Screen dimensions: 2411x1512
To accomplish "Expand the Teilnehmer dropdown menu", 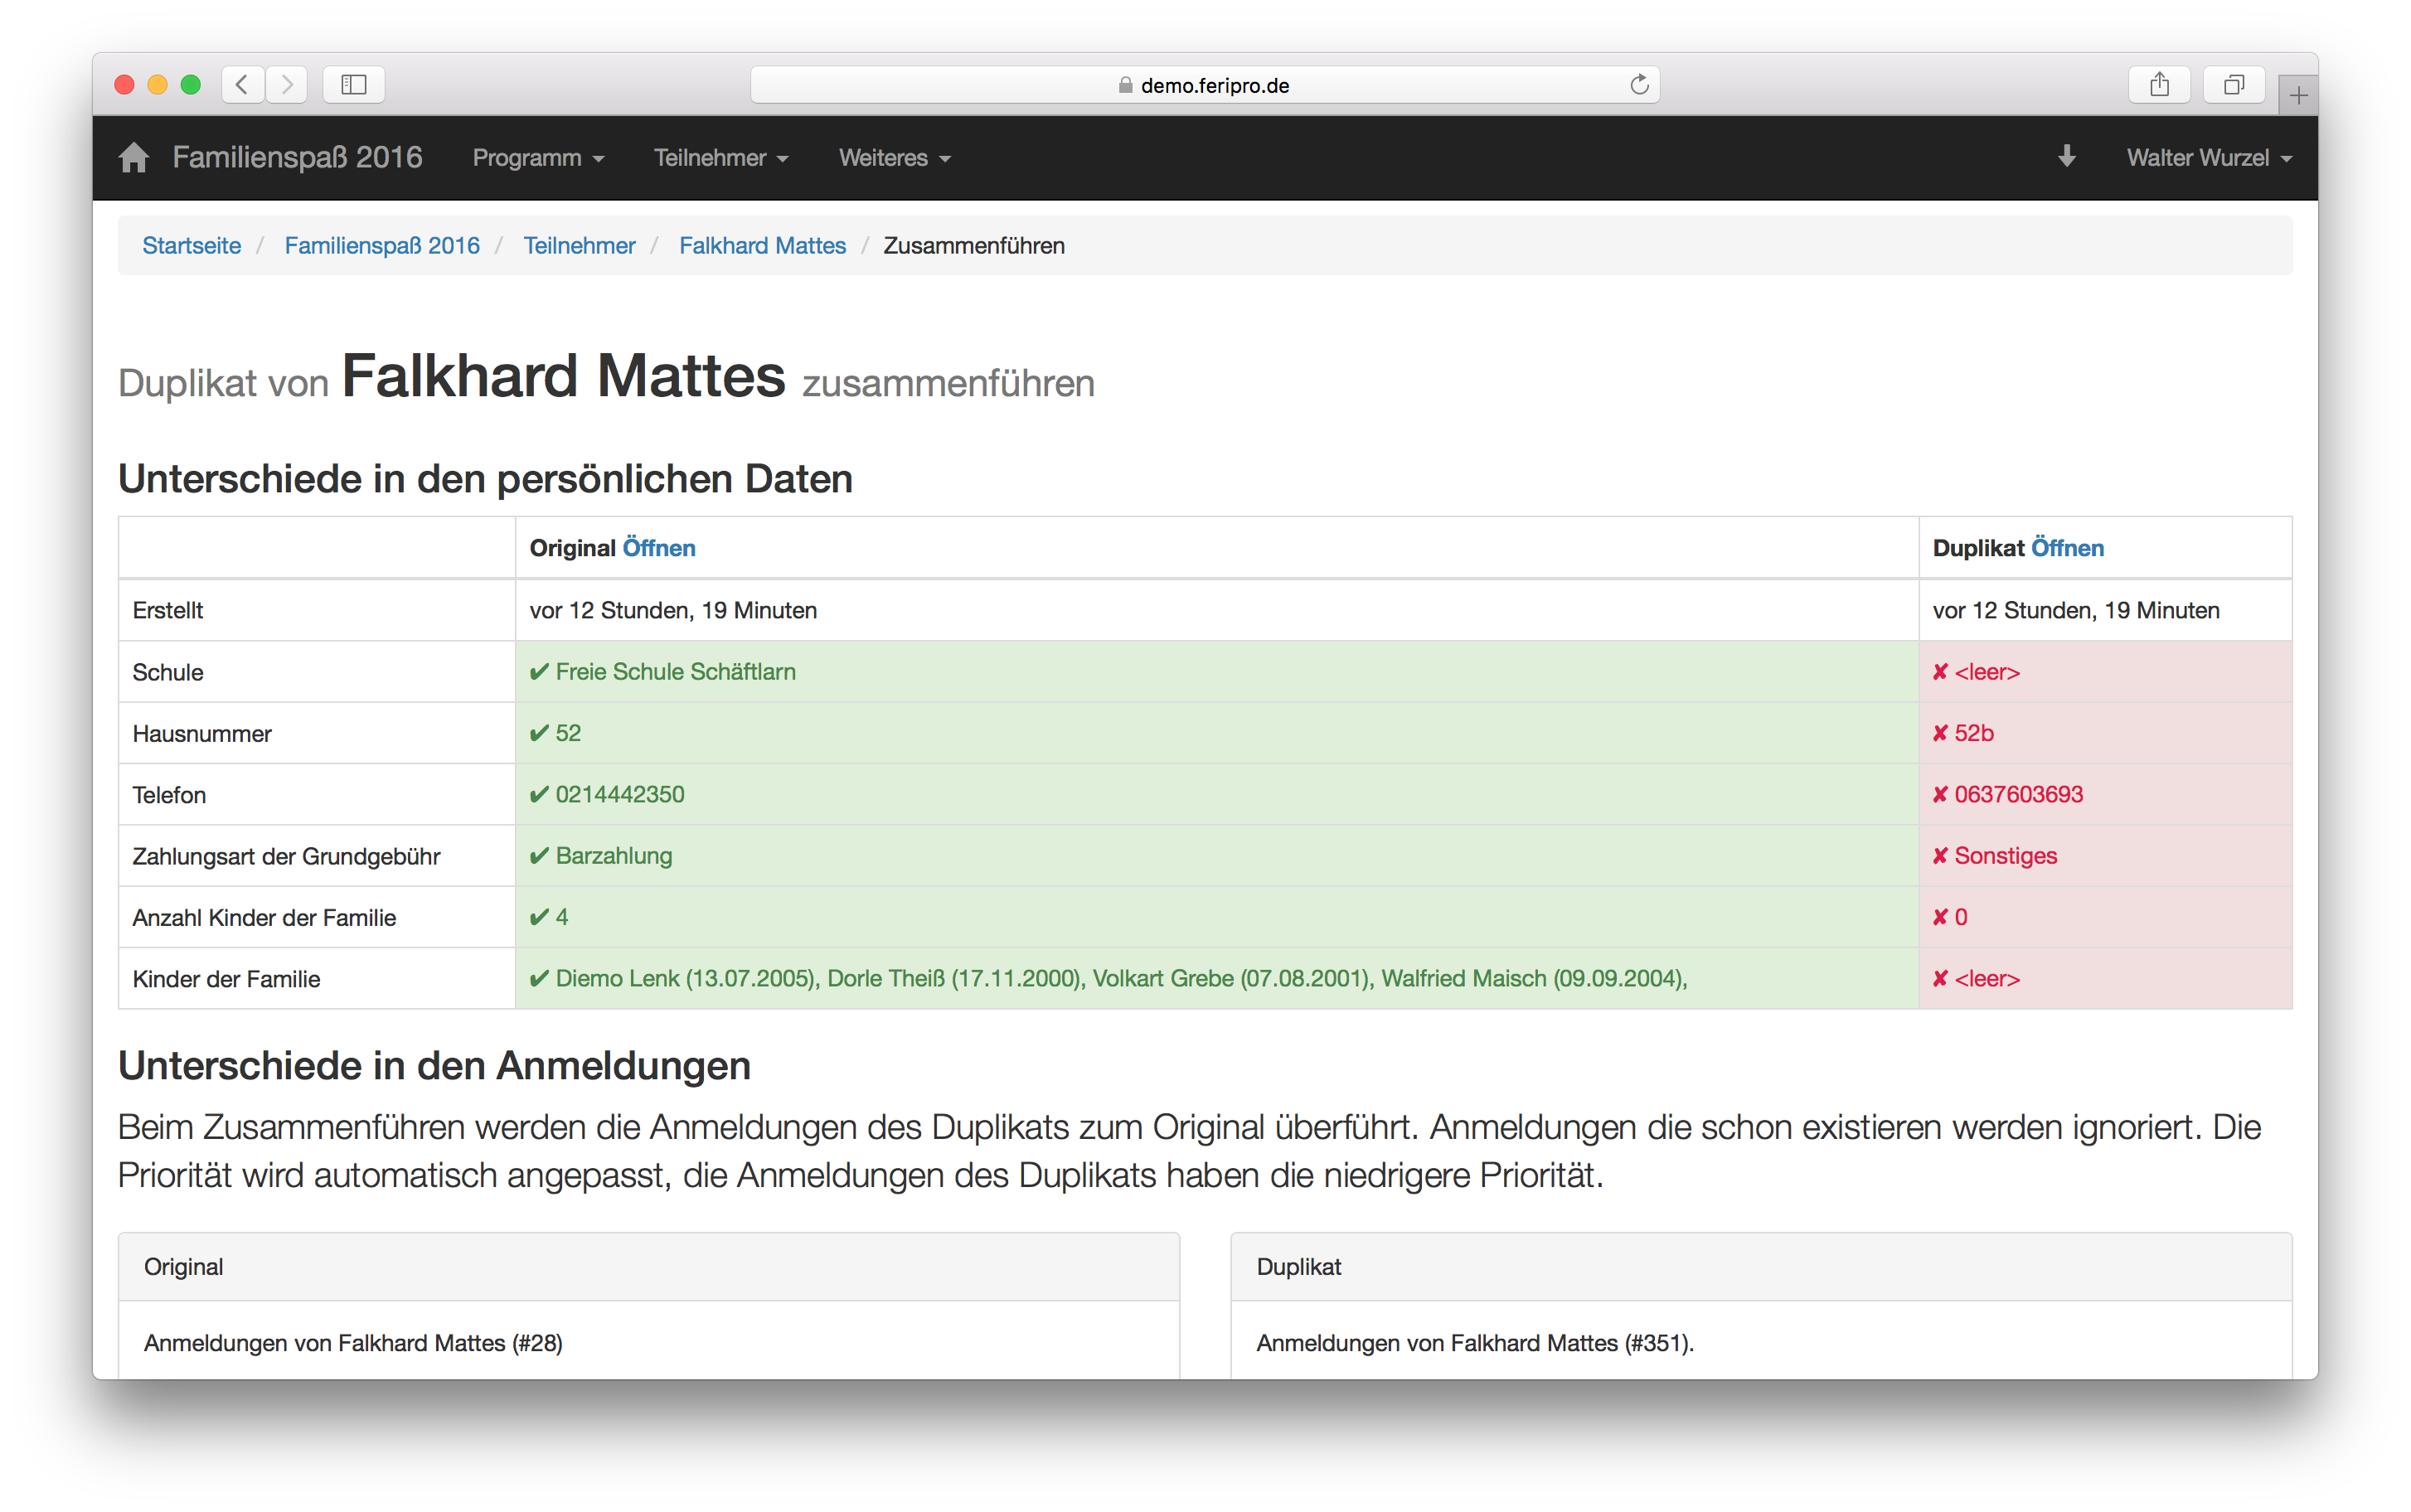I will (x=720, y=158).
